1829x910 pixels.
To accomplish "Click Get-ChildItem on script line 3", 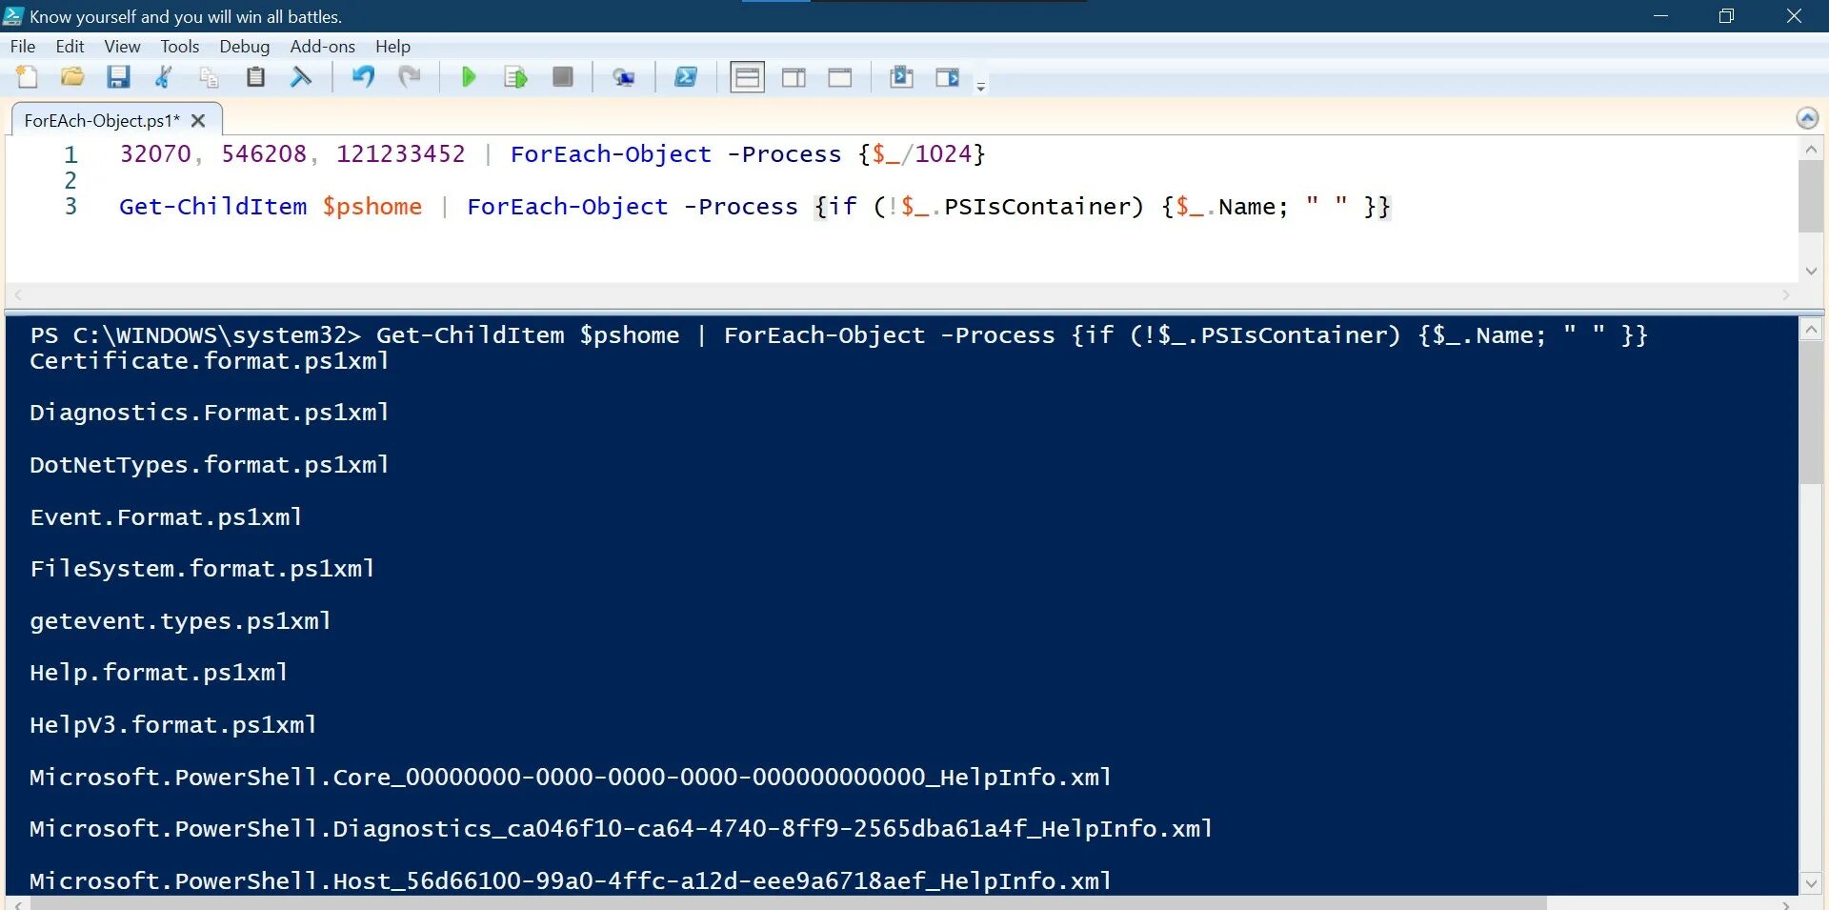I will (x=212, y=206).
